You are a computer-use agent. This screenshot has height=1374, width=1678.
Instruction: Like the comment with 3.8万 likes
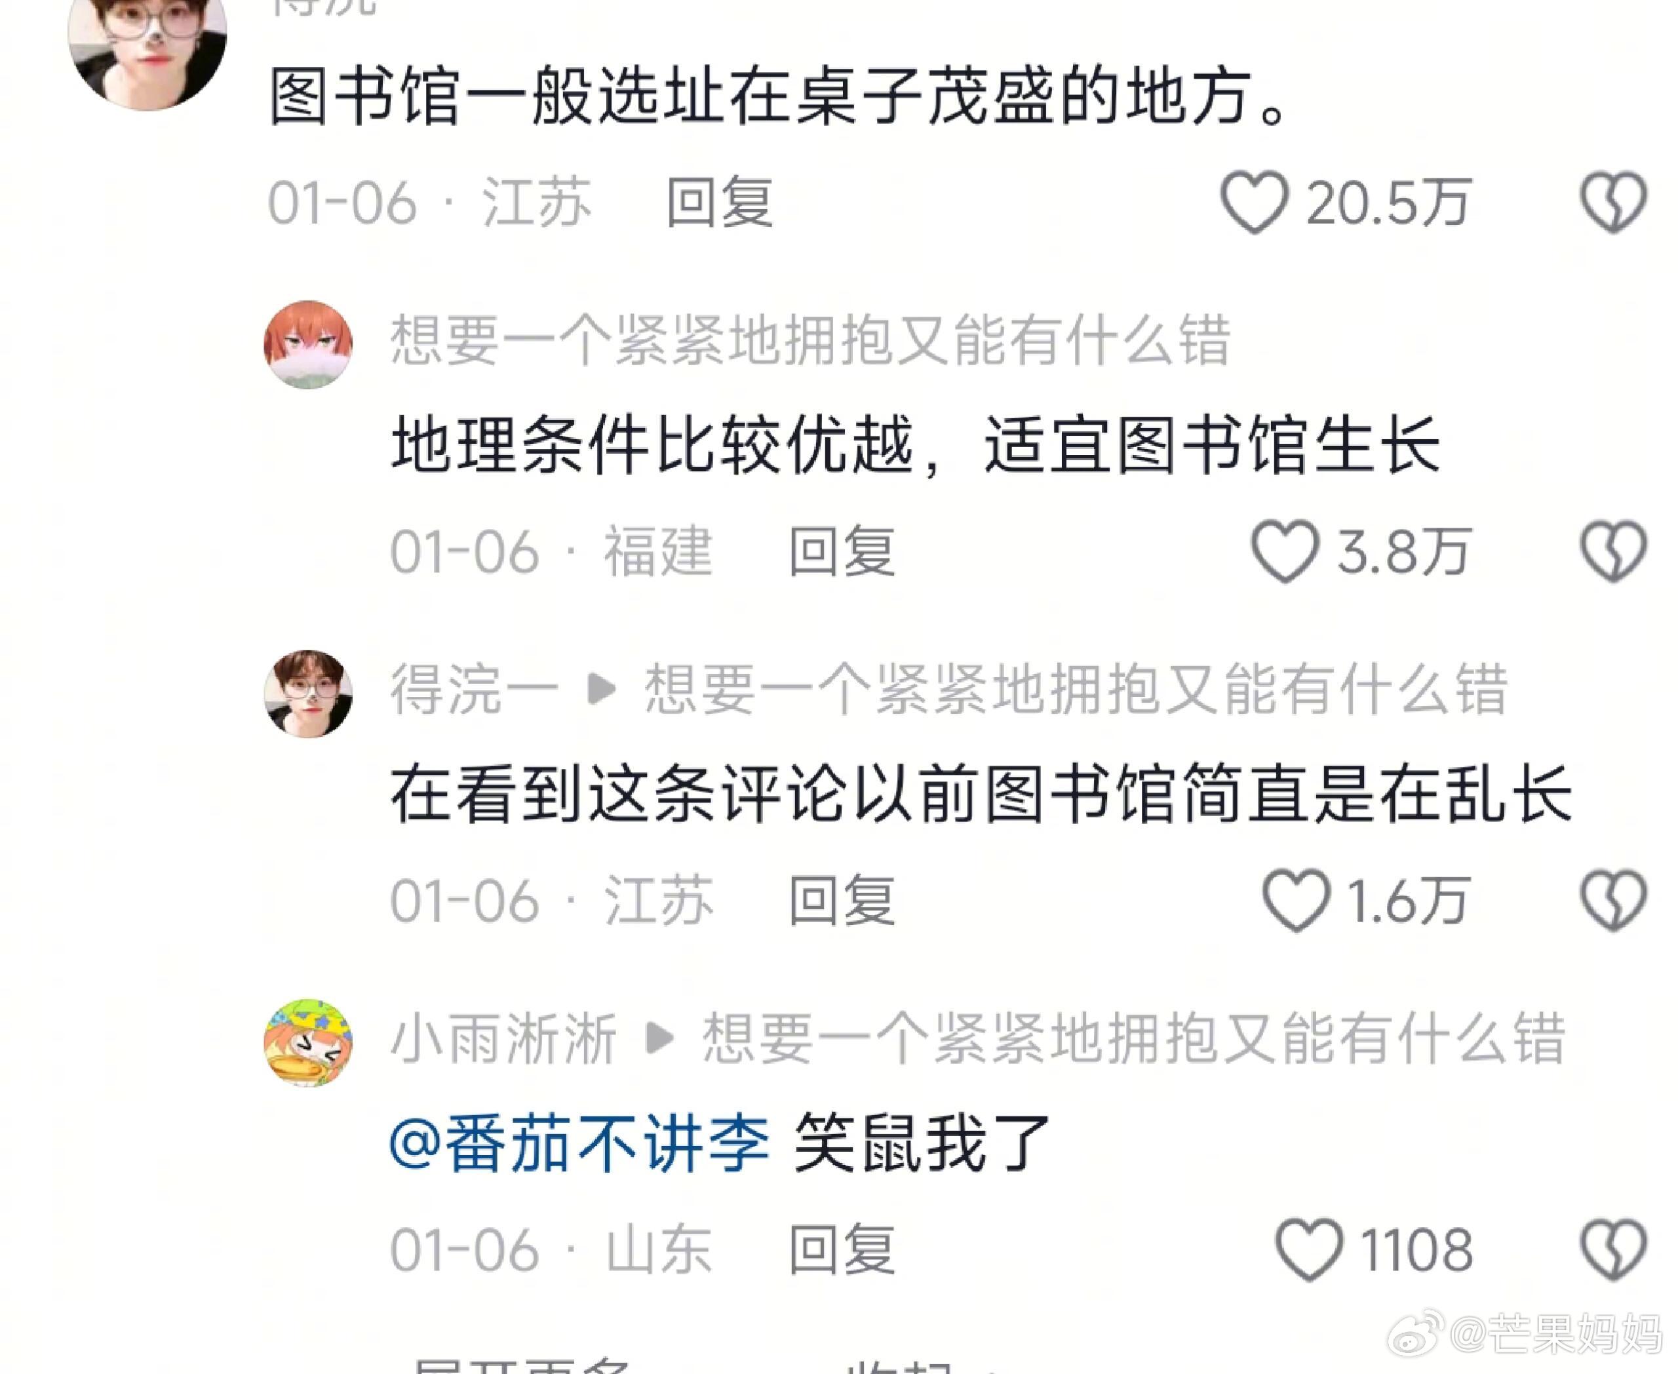1284,552
